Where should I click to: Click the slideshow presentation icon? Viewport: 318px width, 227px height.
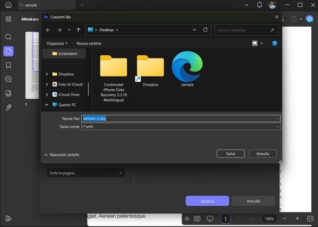coord(210,218)
